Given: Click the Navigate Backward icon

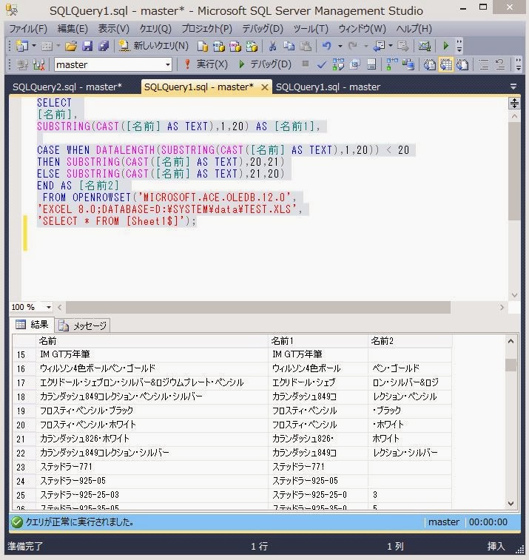Looking at the screenshot, I should (x=379, y=46).
